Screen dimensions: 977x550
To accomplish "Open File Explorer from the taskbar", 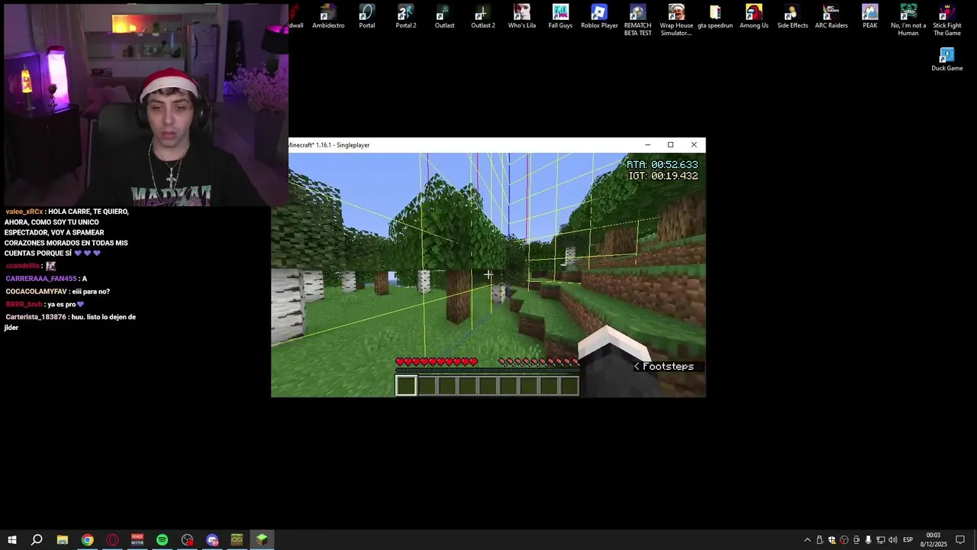I will [63, 540].
